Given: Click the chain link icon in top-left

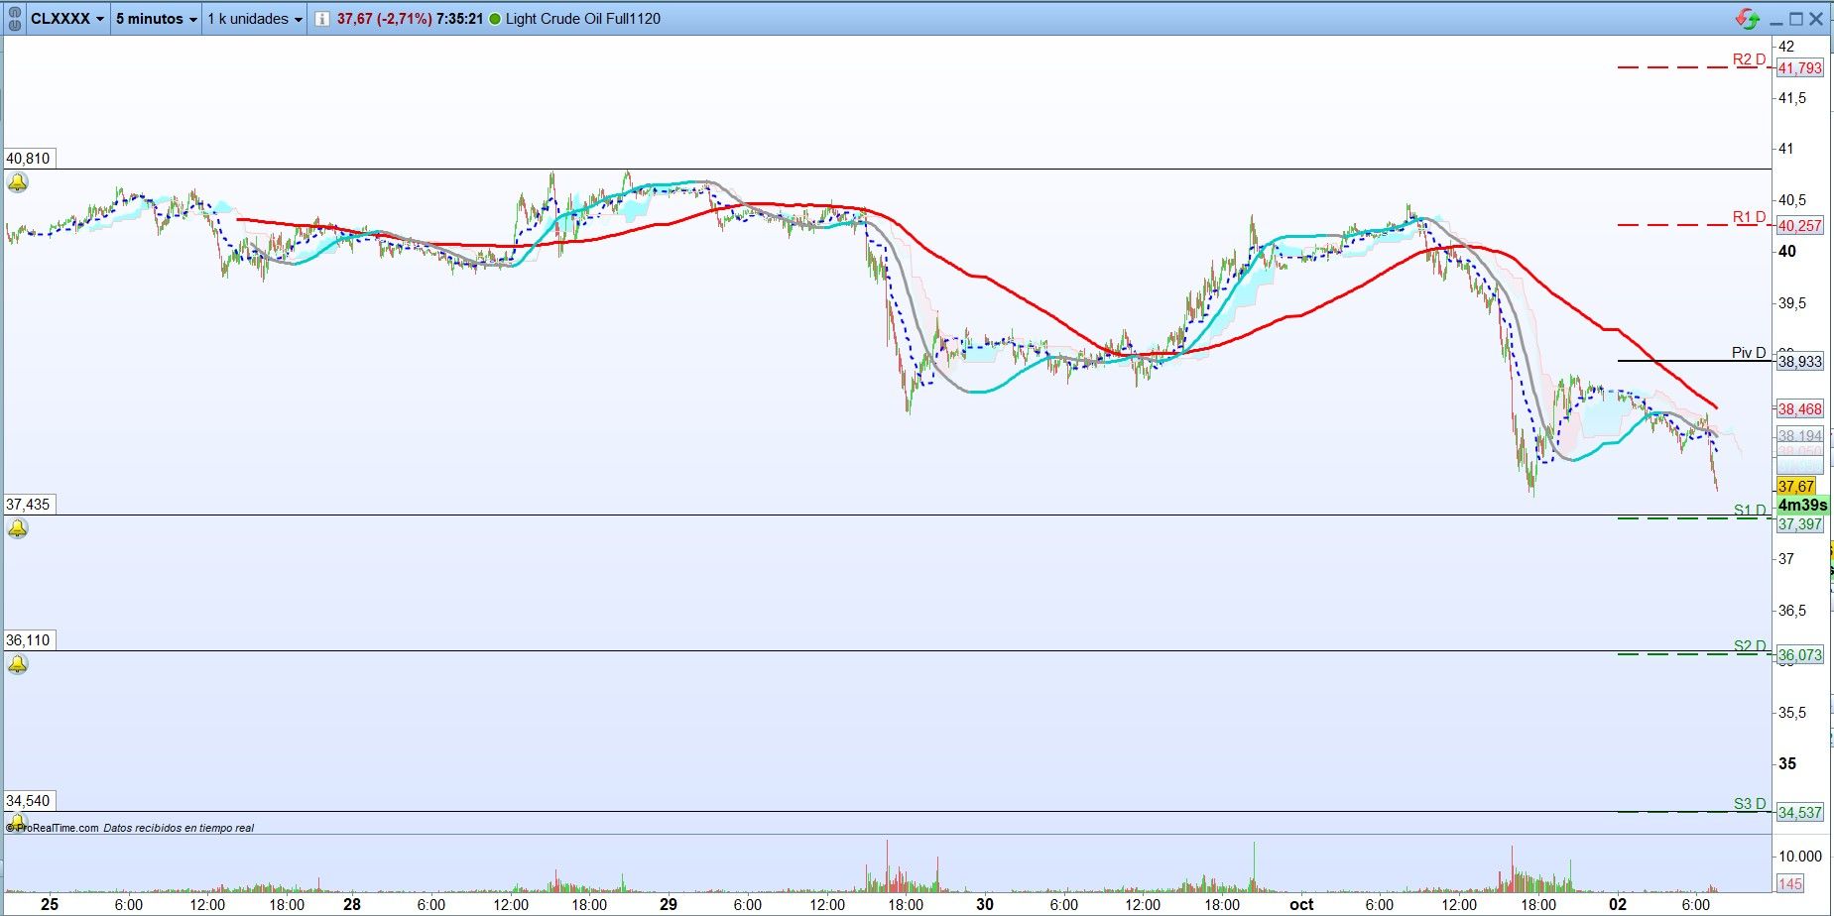Looking at the screenshot, I should (14, 19).
